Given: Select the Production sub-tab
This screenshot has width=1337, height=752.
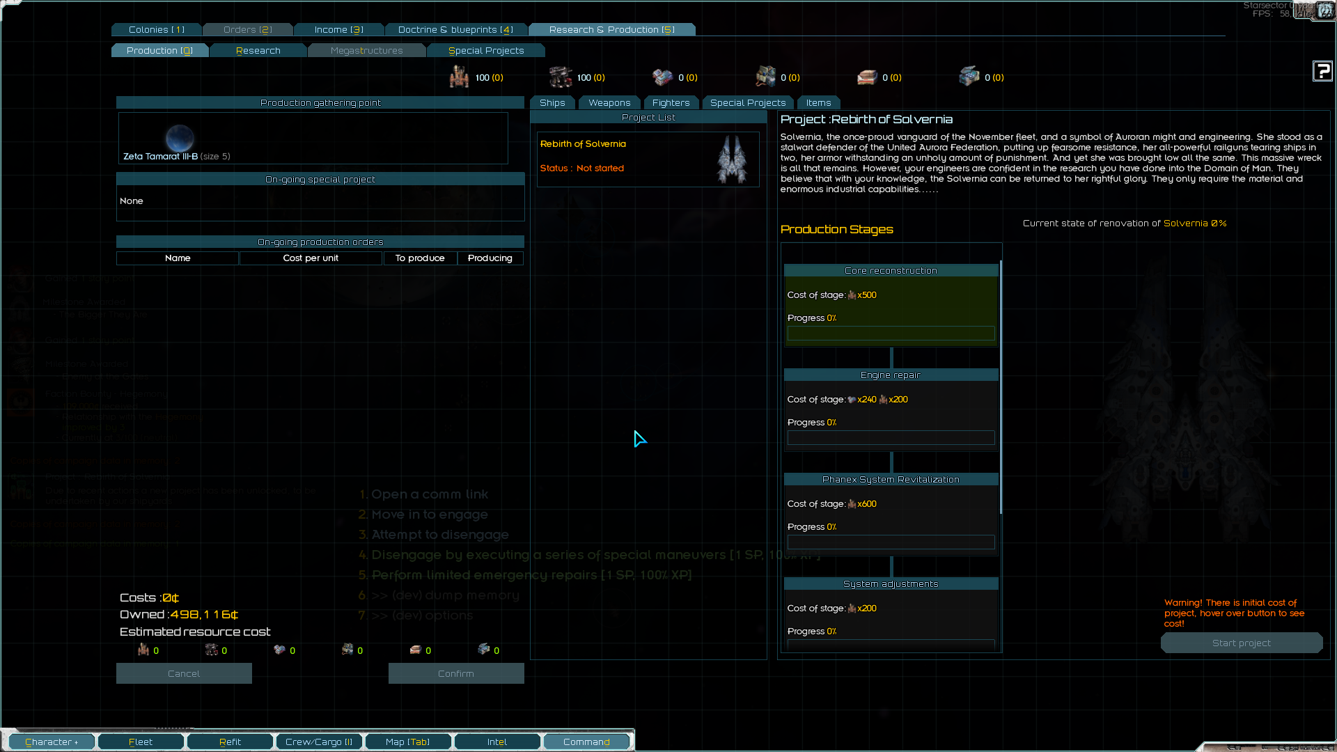Looking at the screenshot, I should click(159, 50).
